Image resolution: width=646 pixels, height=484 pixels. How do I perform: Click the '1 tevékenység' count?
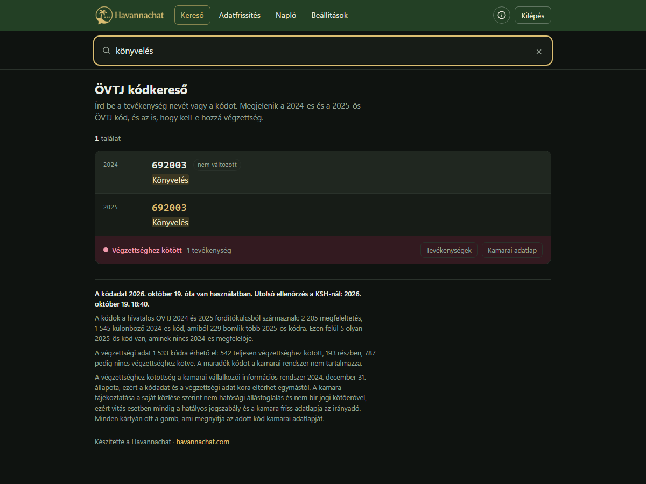(x=209, y=250)
